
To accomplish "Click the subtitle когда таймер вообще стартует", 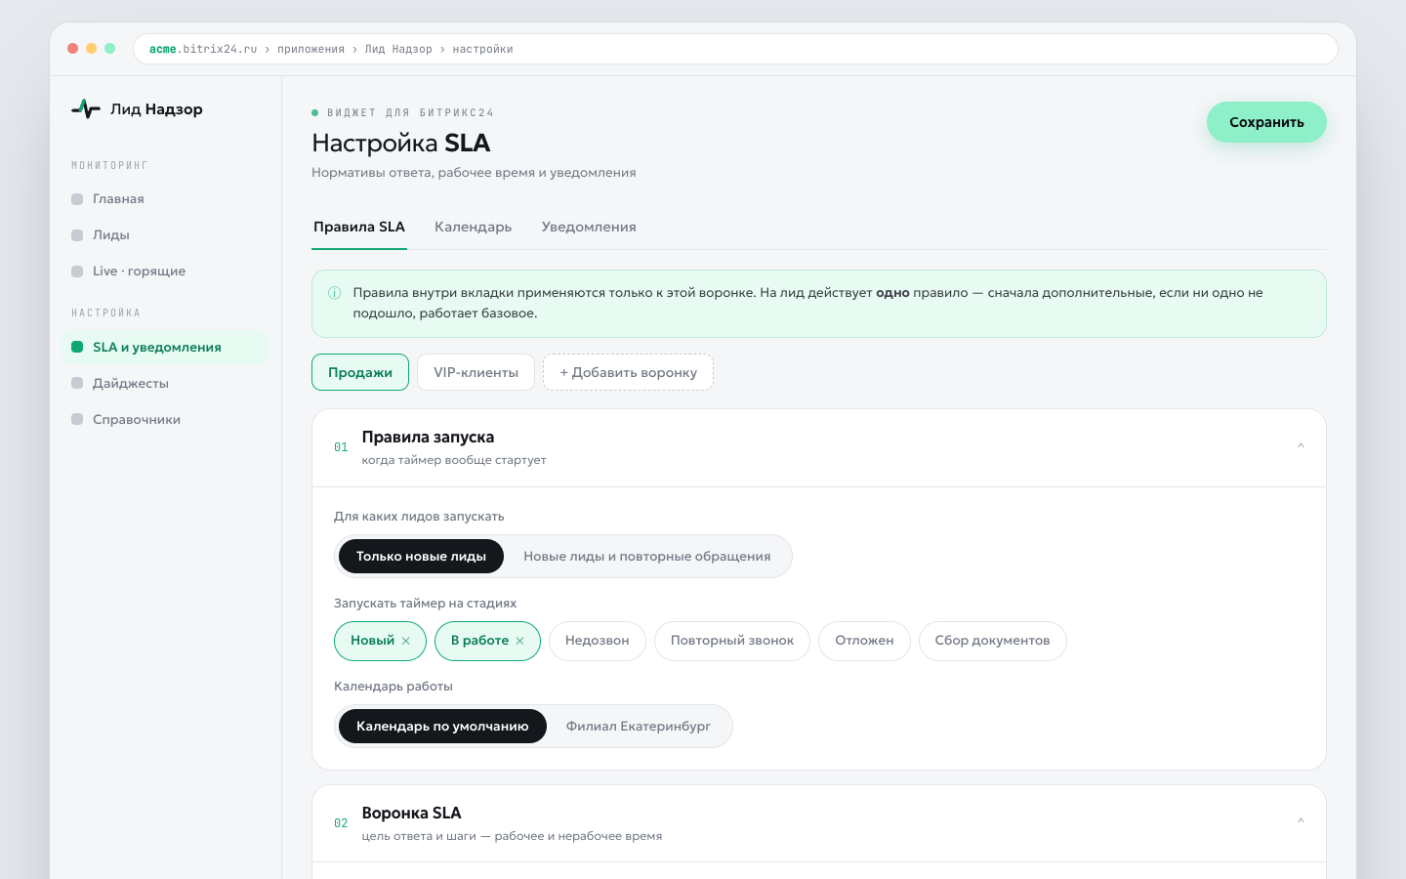I will (x=454, y=460).
